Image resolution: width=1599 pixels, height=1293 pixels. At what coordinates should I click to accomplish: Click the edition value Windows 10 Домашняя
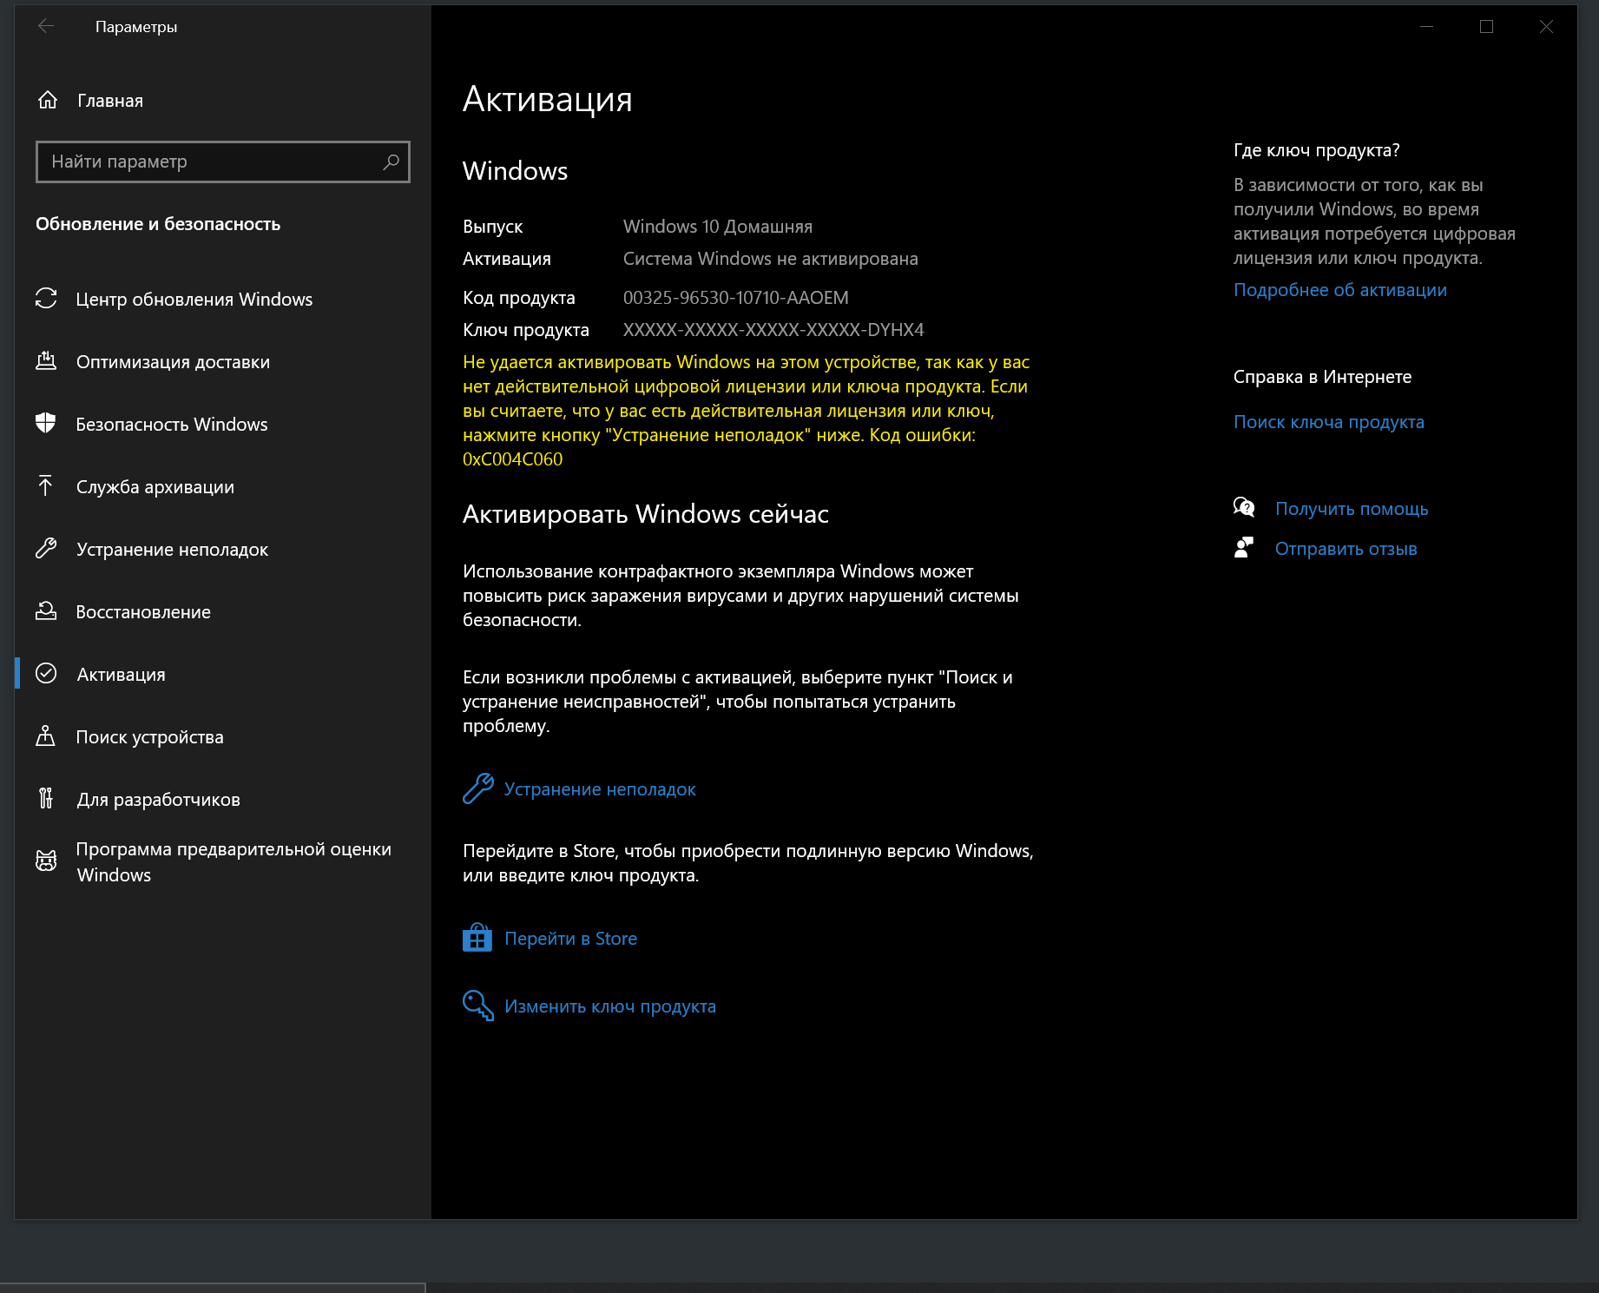[x=718, y=226]
